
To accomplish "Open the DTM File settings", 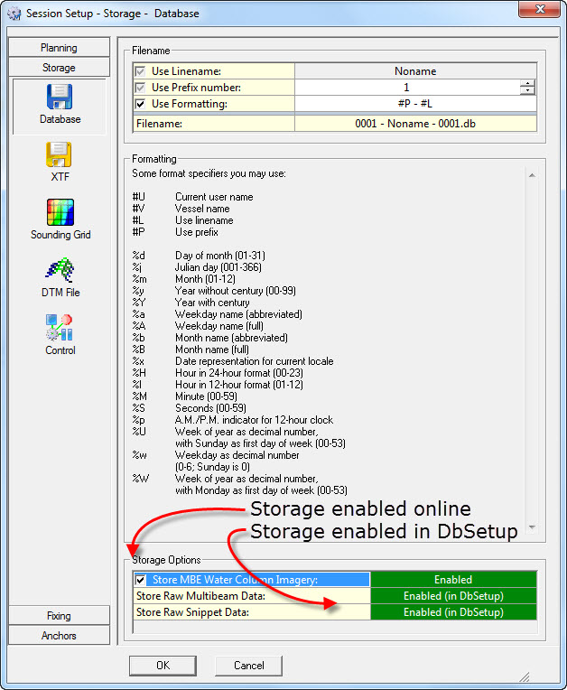I will point(60,271).
